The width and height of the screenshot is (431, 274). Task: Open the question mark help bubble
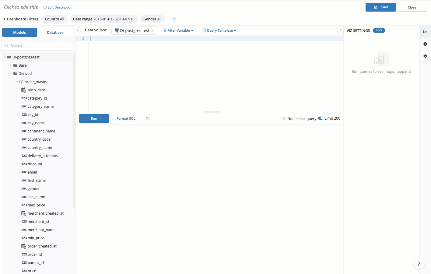coord(419,264)
